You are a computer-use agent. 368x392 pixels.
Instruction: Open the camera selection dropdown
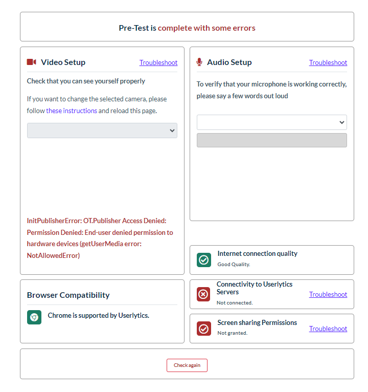pyautogui.click(x=102, y=130)
